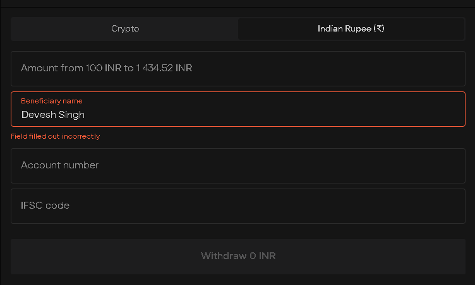
Task: Click the Amount input field
Action: tap(238, 68)
